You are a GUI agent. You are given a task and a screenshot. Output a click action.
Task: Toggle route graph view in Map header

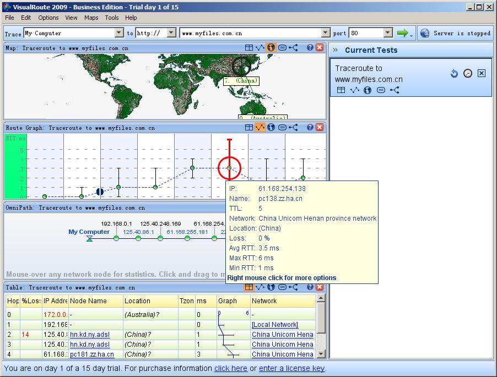(x=260, y=48)
